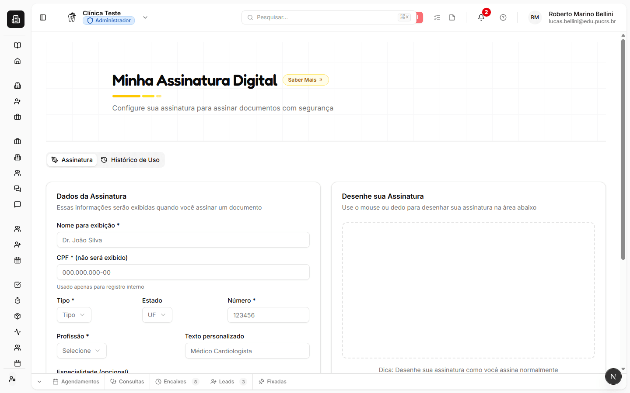The height and width of the screenshot is (393, 630).
Task: Click the activity pulse icon in the sidebar
Action: tap(17, 331)
